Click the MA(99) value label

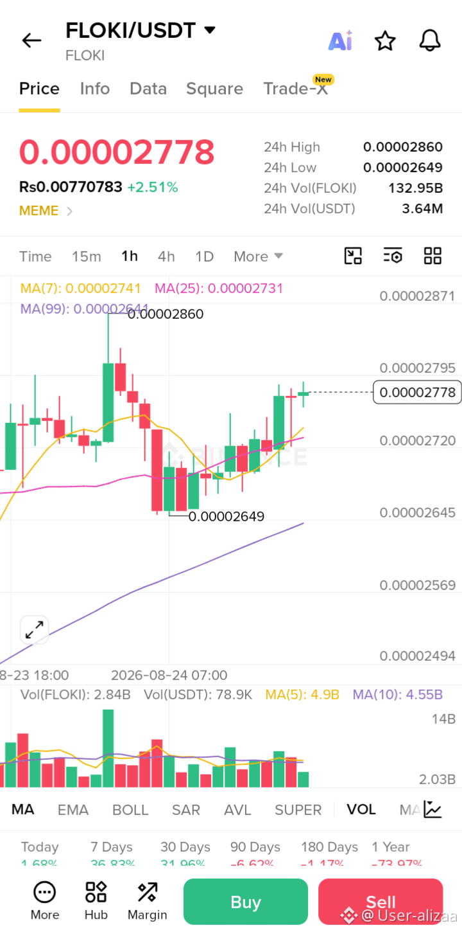(85, 309)
